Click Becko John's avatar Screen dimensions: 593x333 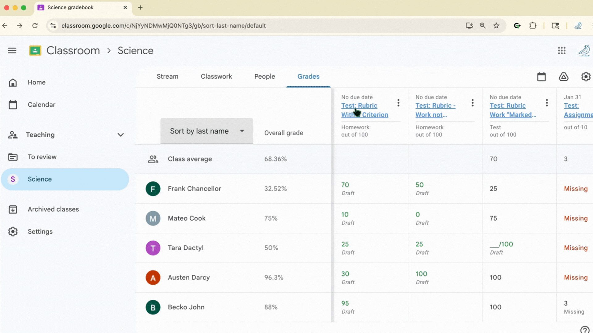tap(153, 307)
